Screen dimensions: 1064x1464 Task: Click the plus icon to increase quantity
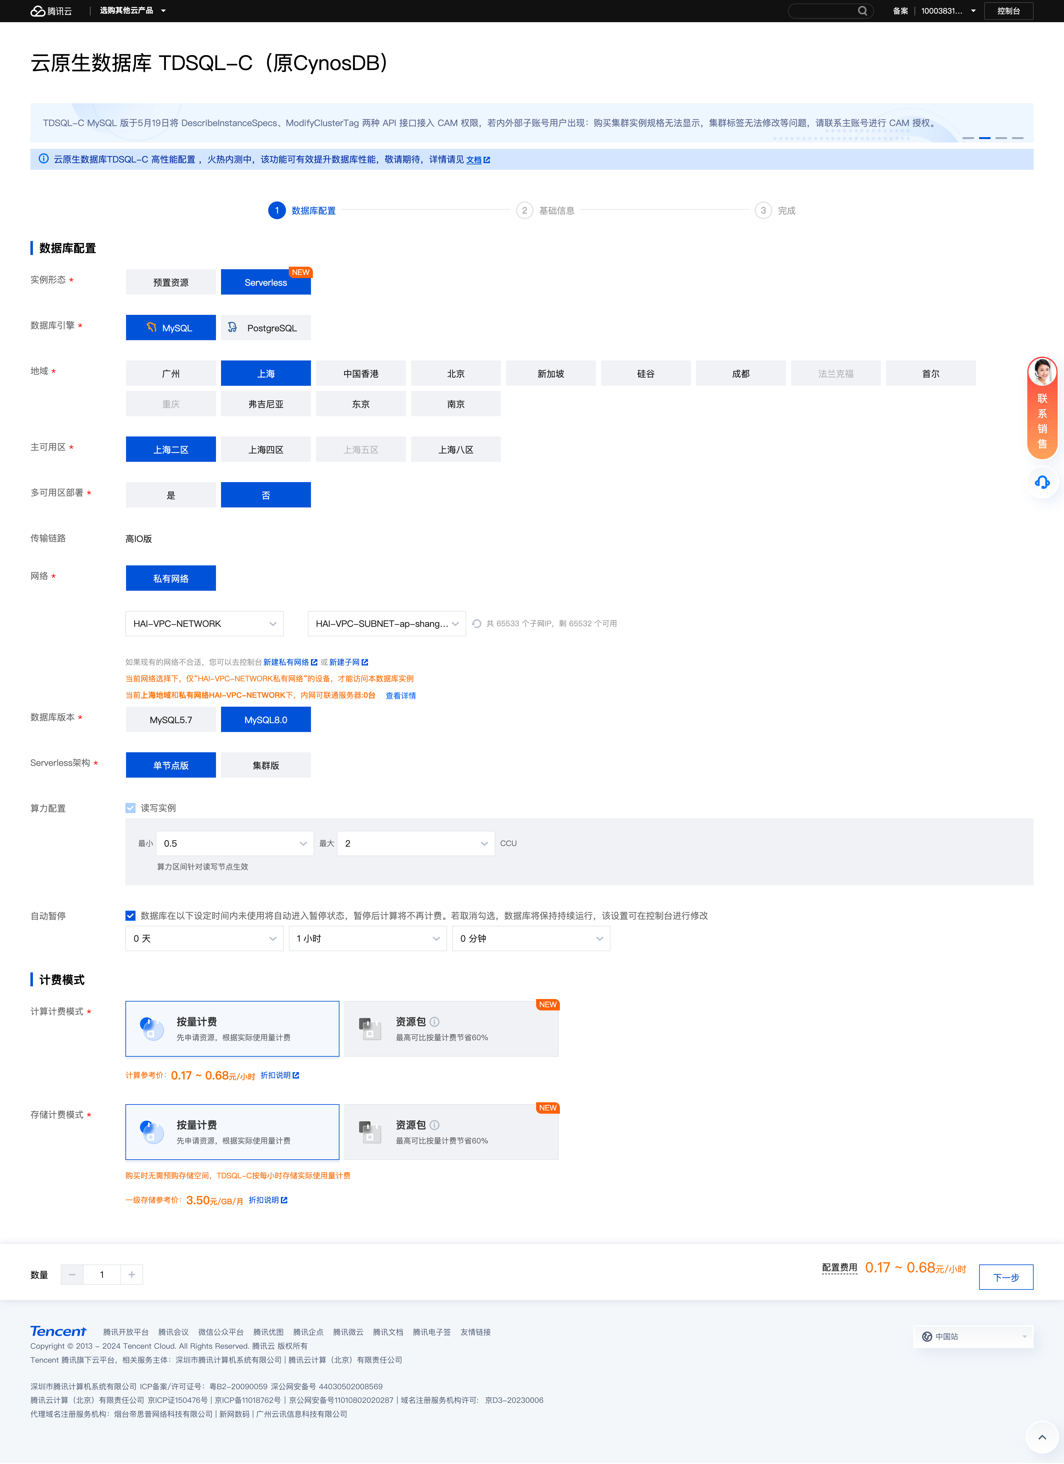[x=132, y=1274]
